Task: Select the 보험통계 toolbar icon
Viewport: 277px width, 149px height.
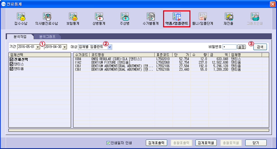Action: (x=73, y=19)
